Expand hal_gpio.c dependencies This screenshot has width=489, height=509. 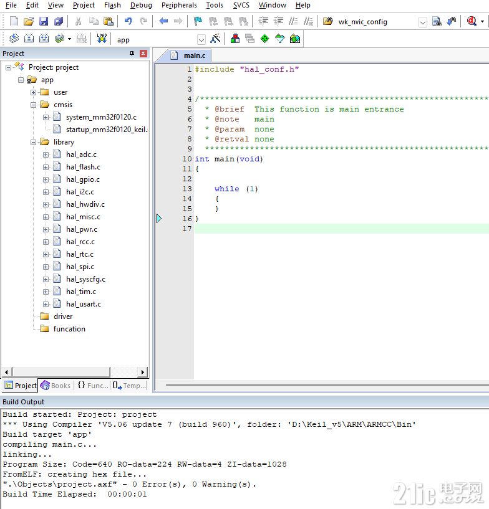pos(46,179)
